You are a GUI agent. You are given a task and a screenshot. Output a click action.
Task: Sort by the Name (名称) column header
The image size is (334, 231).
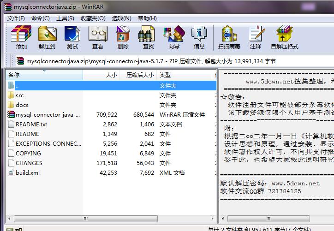(x=44, y=75)
